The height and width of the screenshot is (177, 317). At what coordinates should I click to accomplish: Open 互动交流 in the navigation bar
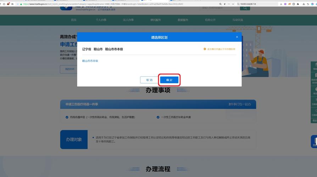coord(238,20)
